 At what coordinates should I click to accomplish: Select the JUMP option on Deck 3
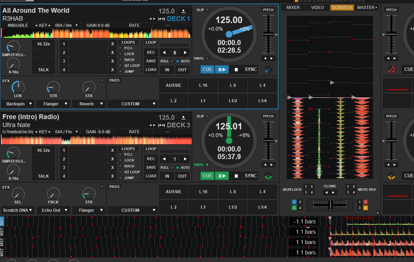pos(120,178)
